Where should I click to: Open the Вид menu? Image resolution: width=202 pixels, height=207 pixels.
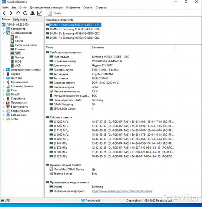coord(14,8)
